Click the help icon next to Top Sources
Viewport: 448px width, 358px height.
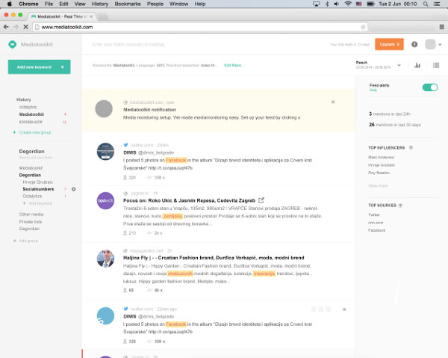click(x=400, y=206)
